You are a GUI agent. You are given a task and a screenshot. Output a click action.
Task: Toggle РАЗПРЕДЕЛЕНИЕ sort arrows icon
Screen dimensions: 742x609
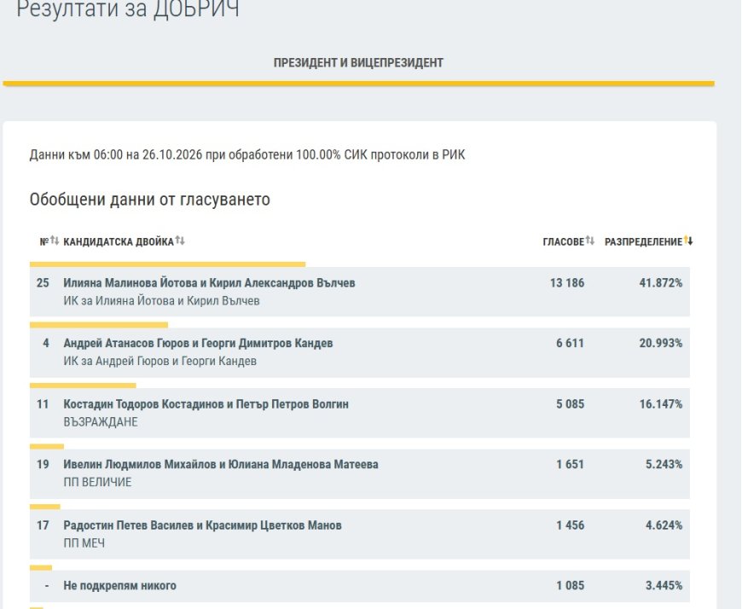[x=688, y=241]
